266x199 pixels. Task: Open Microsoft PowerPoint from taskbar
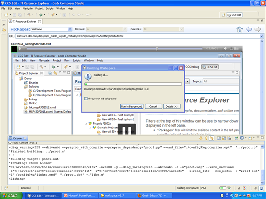click(80, 196)
